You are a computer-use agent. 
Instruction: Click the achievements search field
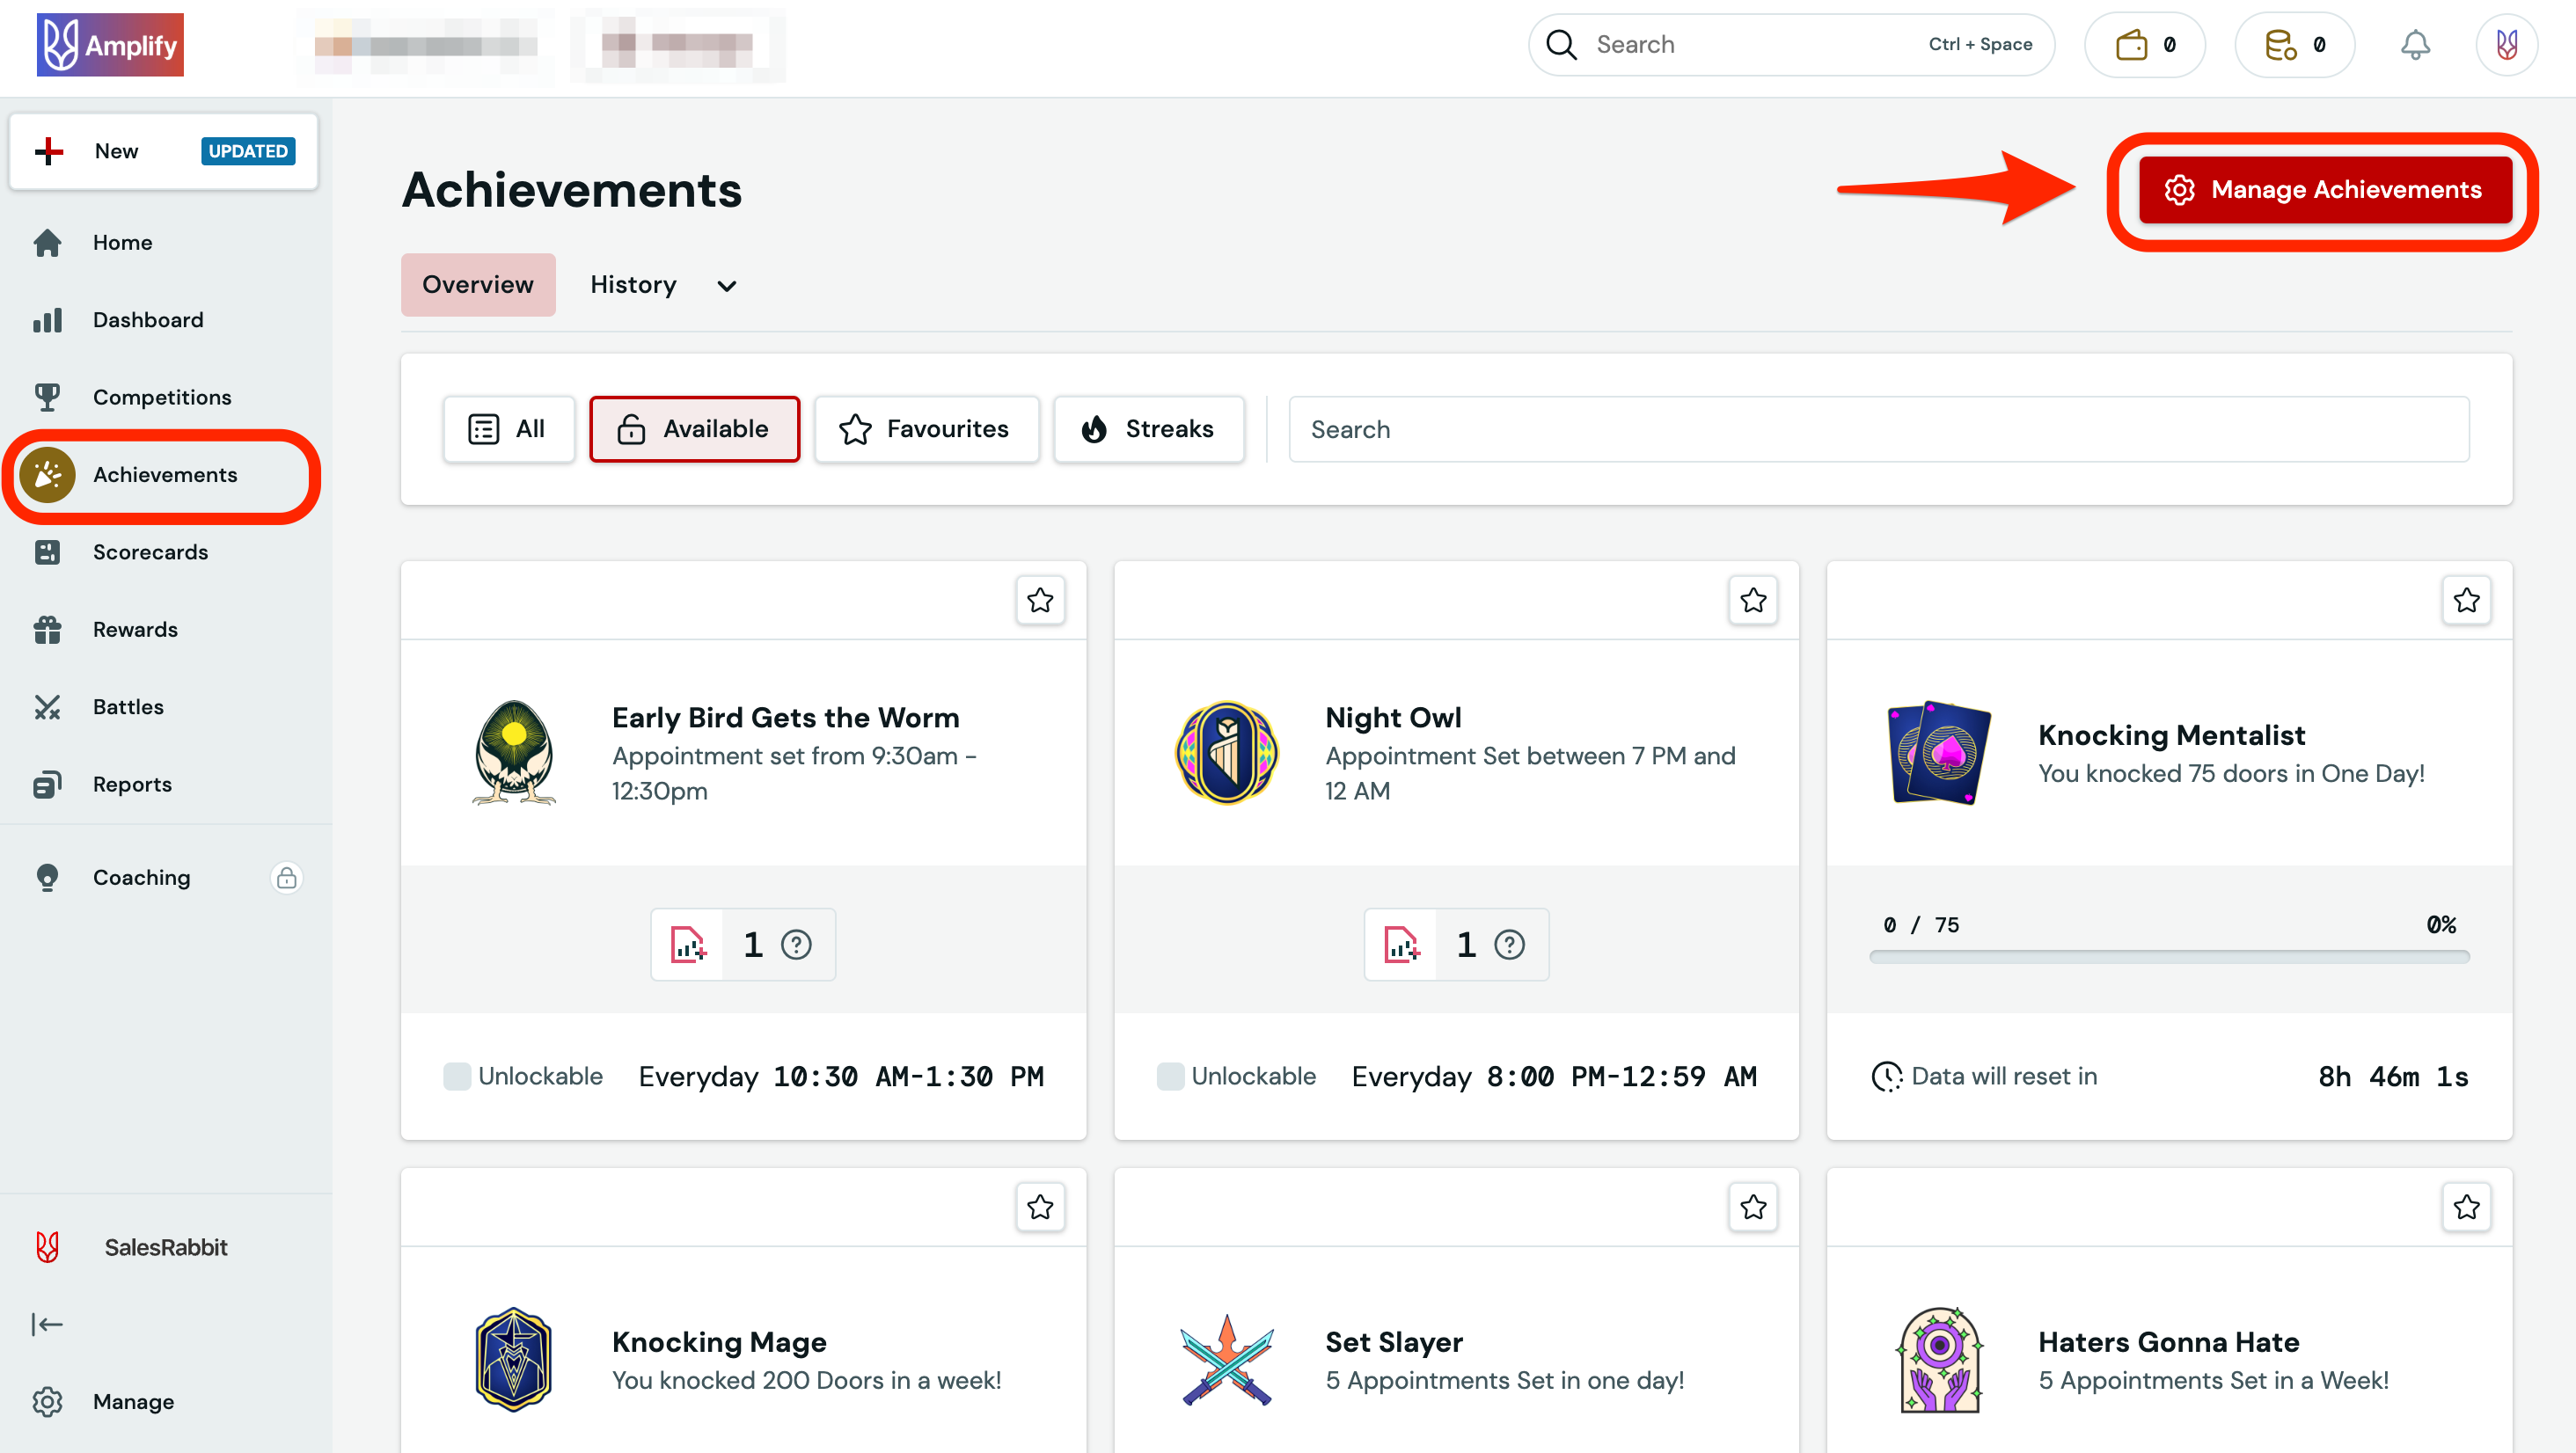[1880, 429]
